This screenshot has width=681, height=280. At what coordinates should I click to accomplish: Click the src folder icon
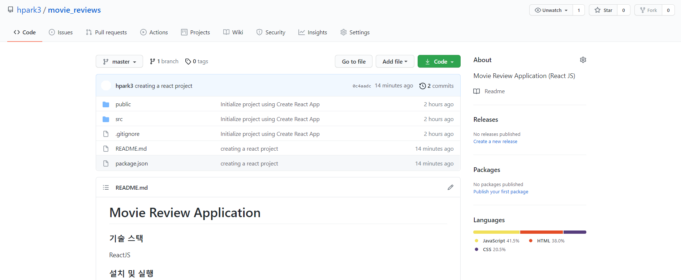tap(106, 119)
